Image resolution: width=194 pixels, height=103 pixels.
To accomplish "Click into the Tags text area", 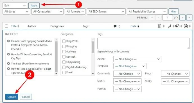I will click(143, 43).
